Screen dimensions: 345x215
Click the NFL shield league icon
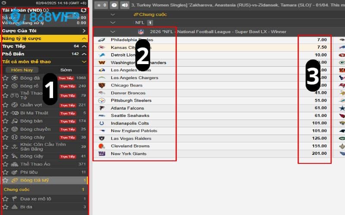[141, 32]
